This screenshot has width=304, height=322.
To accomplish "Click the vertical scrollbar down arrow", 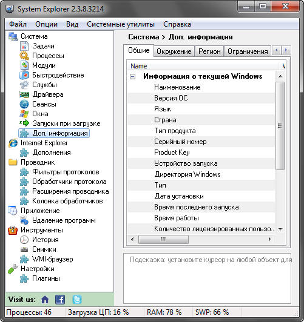I will tap(280, 229).
